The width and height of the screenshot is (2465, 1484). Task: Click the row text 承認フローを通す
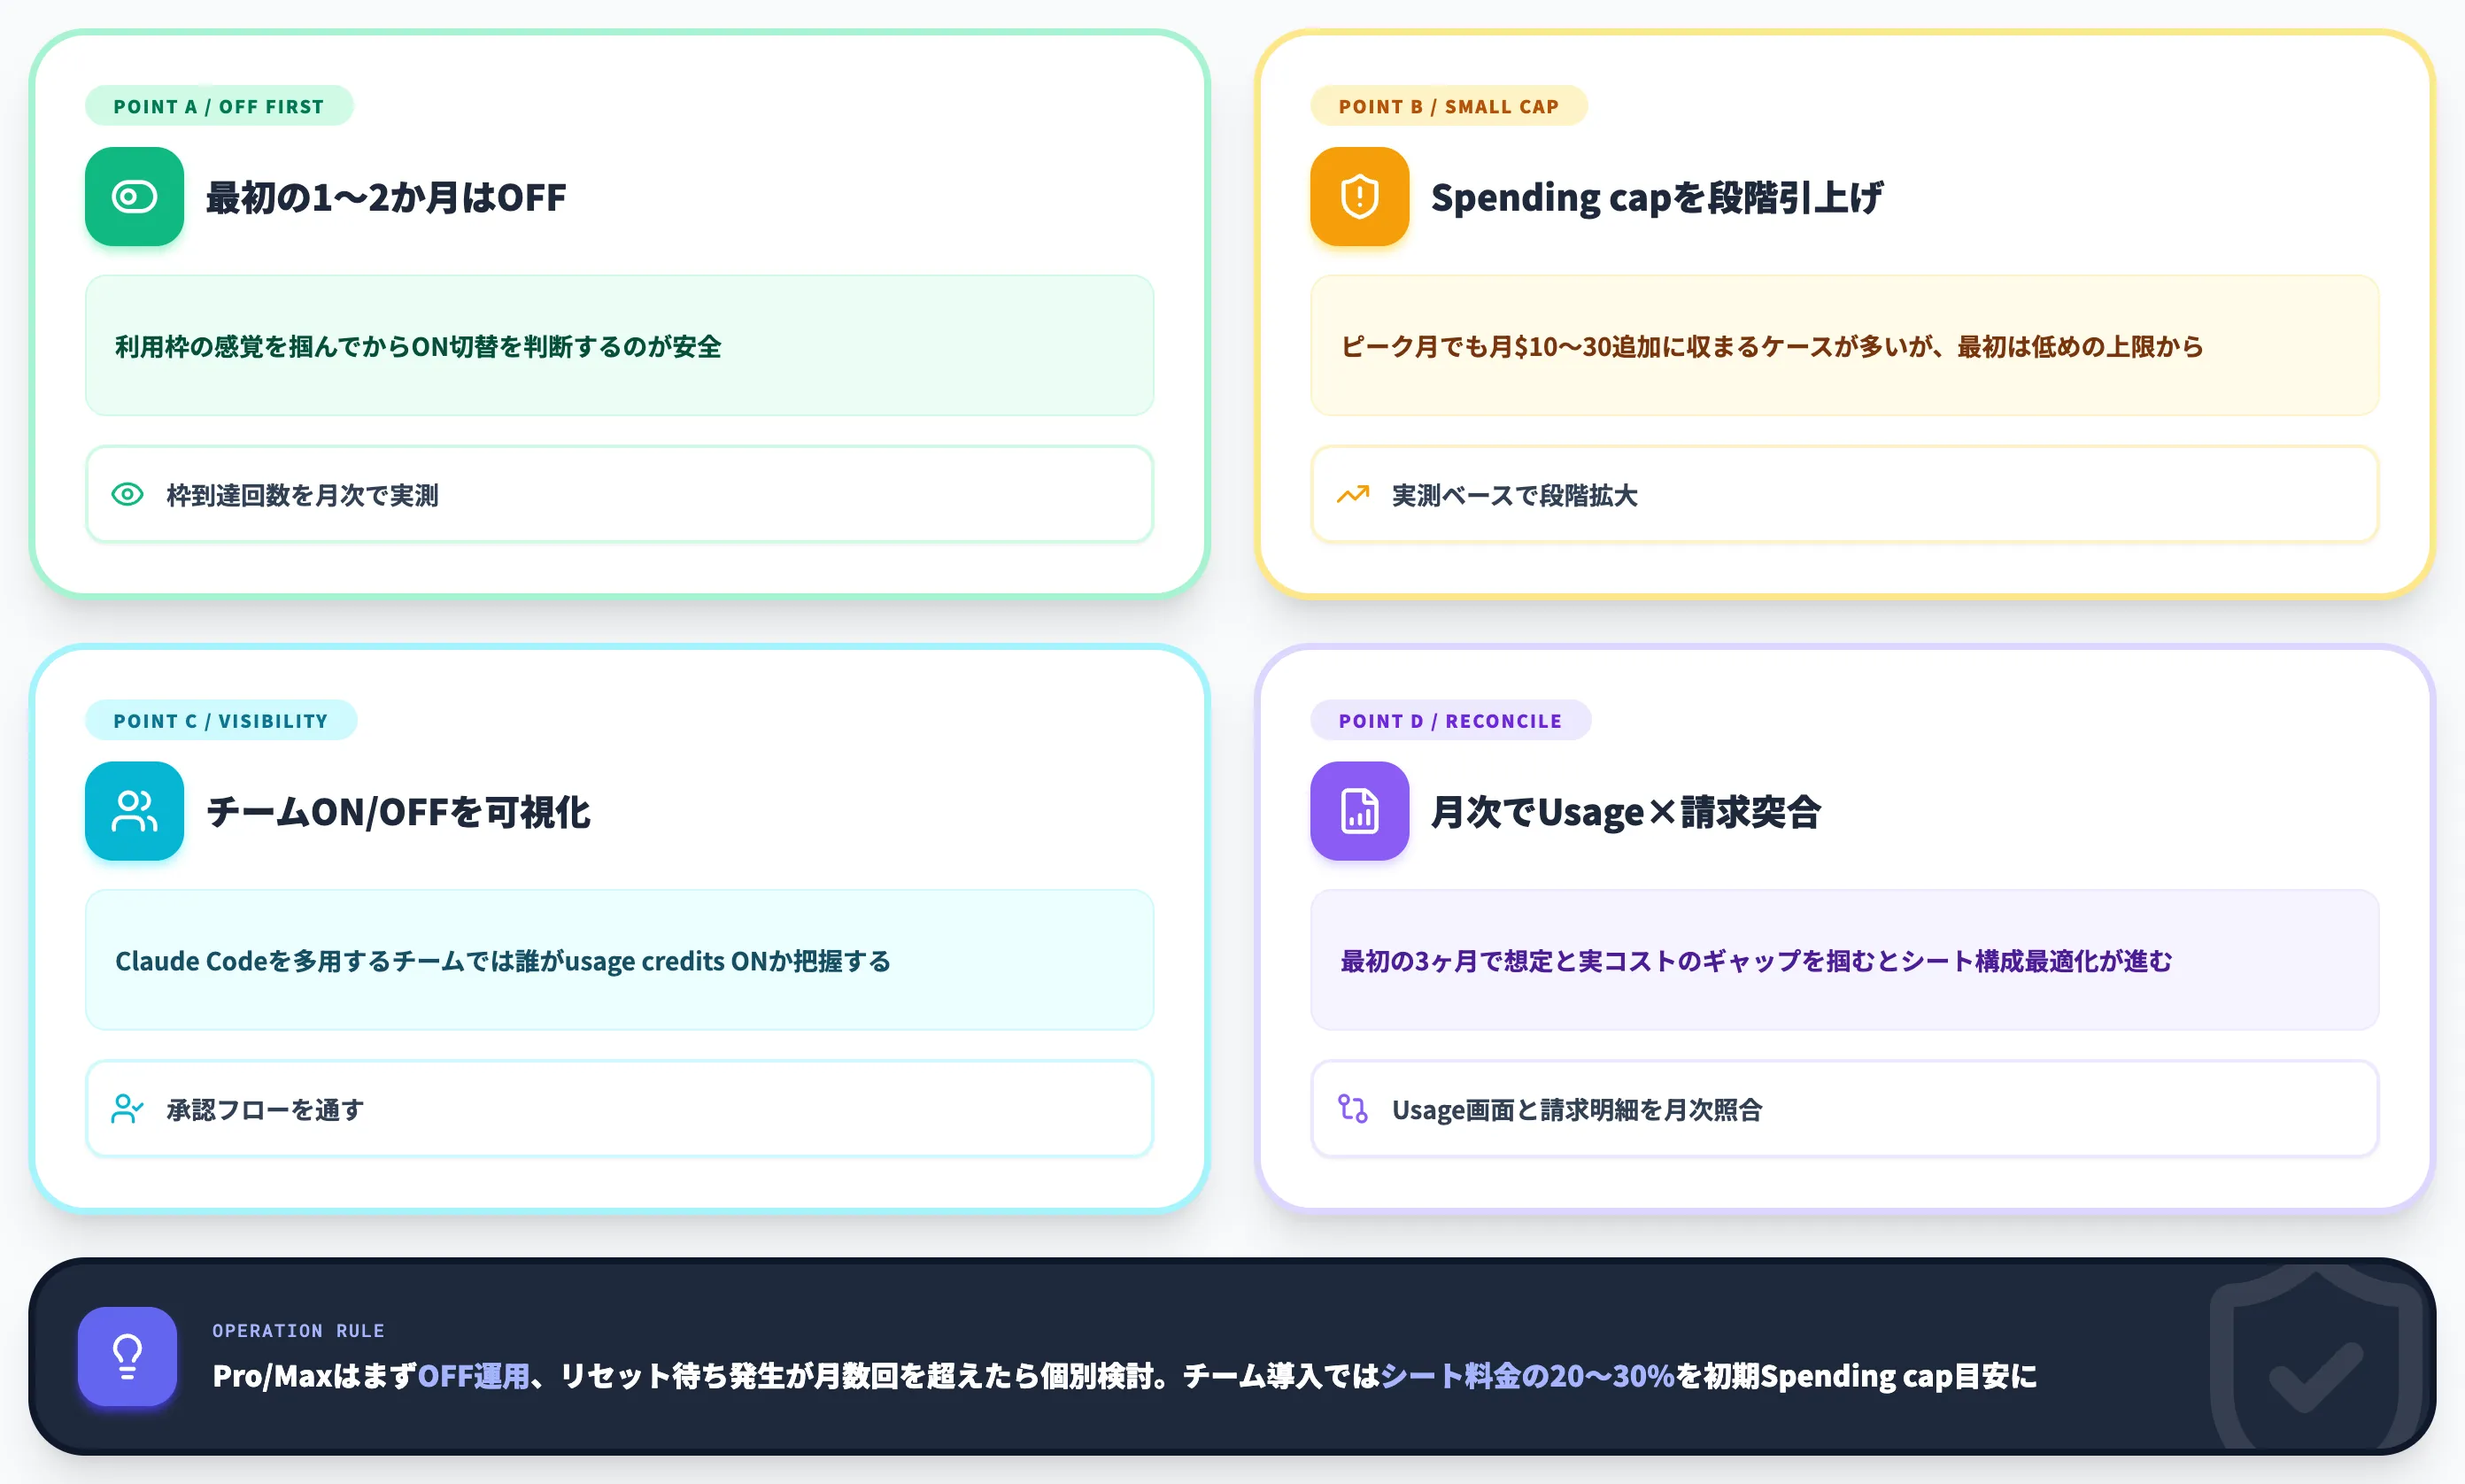[x=265, y=1110]
